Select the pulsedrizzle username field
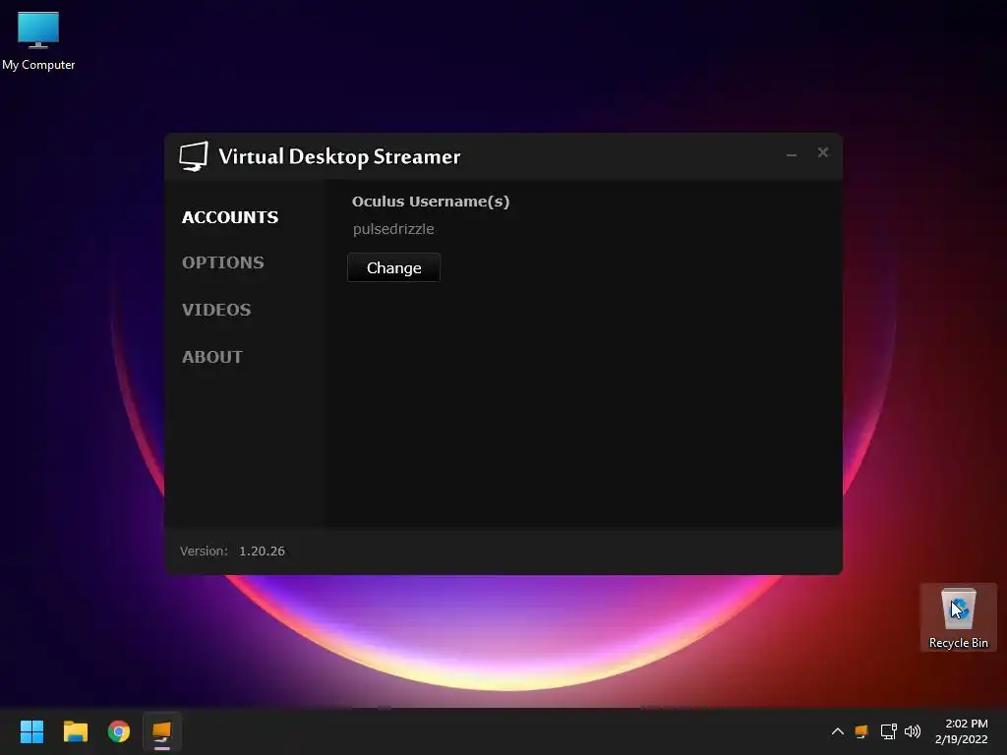 coord(393,229)
